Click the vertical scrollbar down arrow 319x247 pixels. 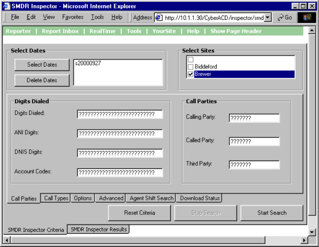[312, 232]
